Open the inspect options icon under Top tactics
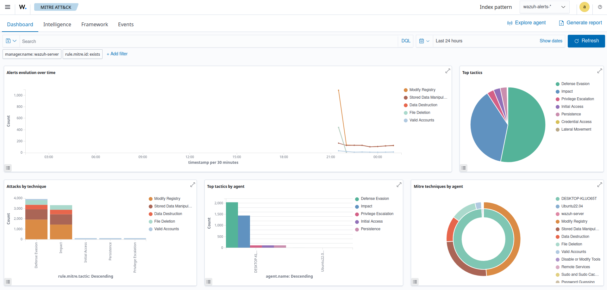 pyautogui.click(x=464, y=168)
